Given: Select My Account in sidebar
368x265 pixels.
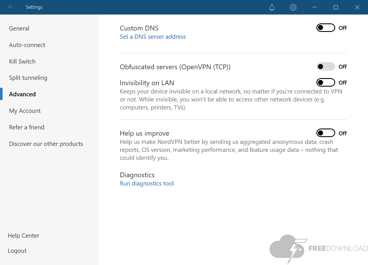Looking at the screenshot, I should point(25,111).
